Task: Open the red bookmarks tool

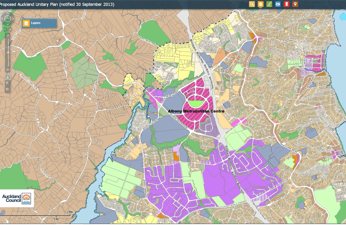Action: click(287, 4)
